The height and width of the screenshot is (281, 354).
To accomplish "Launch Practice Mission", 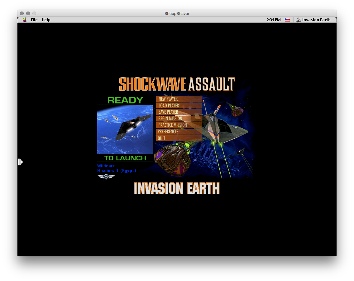I will 179,125.
